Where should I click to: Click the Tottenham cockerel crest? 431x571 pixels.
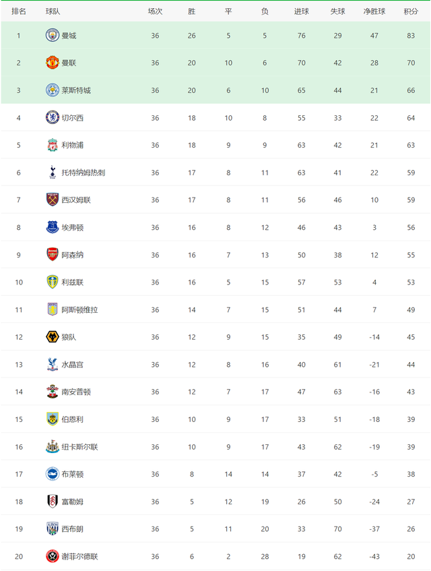click(x=53, y=173)
